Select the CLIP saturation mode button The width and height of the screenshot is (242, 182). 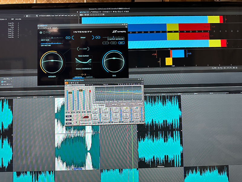[113, 43]
